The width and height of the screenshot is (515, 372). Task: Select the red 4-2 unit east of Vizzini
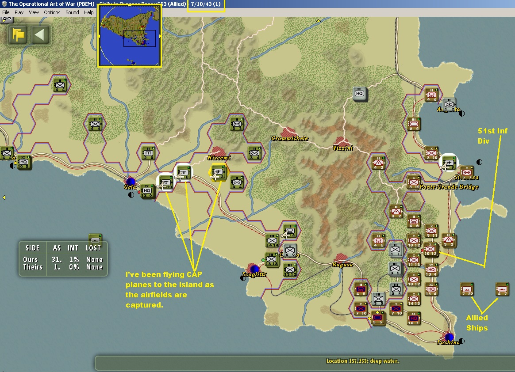[378, 163]
